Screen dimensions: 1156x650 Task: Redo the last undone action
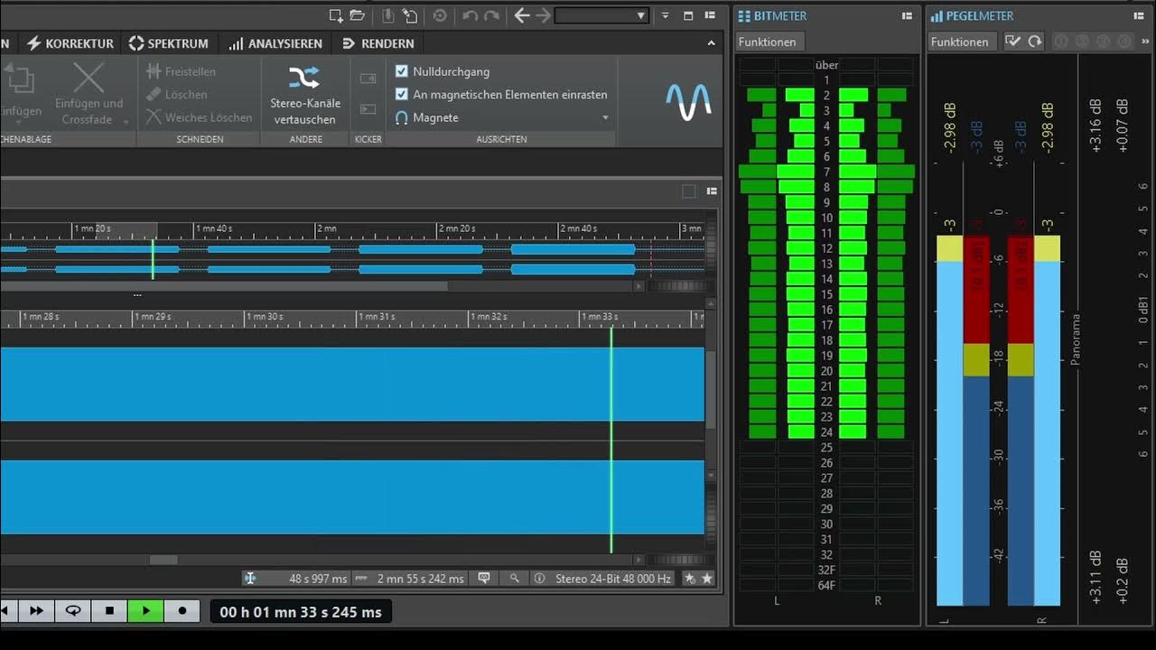click(x=492, y=15)
